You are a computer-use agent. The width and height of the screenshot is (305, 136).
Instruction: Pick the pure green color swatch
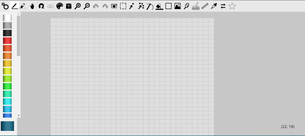(x=7, y=86)
